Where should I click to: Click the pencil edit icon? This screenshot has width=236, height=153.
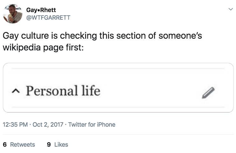click(x=208, y=93)
